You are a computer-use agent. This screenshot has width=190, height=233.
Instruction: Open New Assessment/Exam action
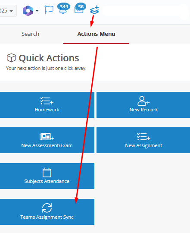click(47, 140)
